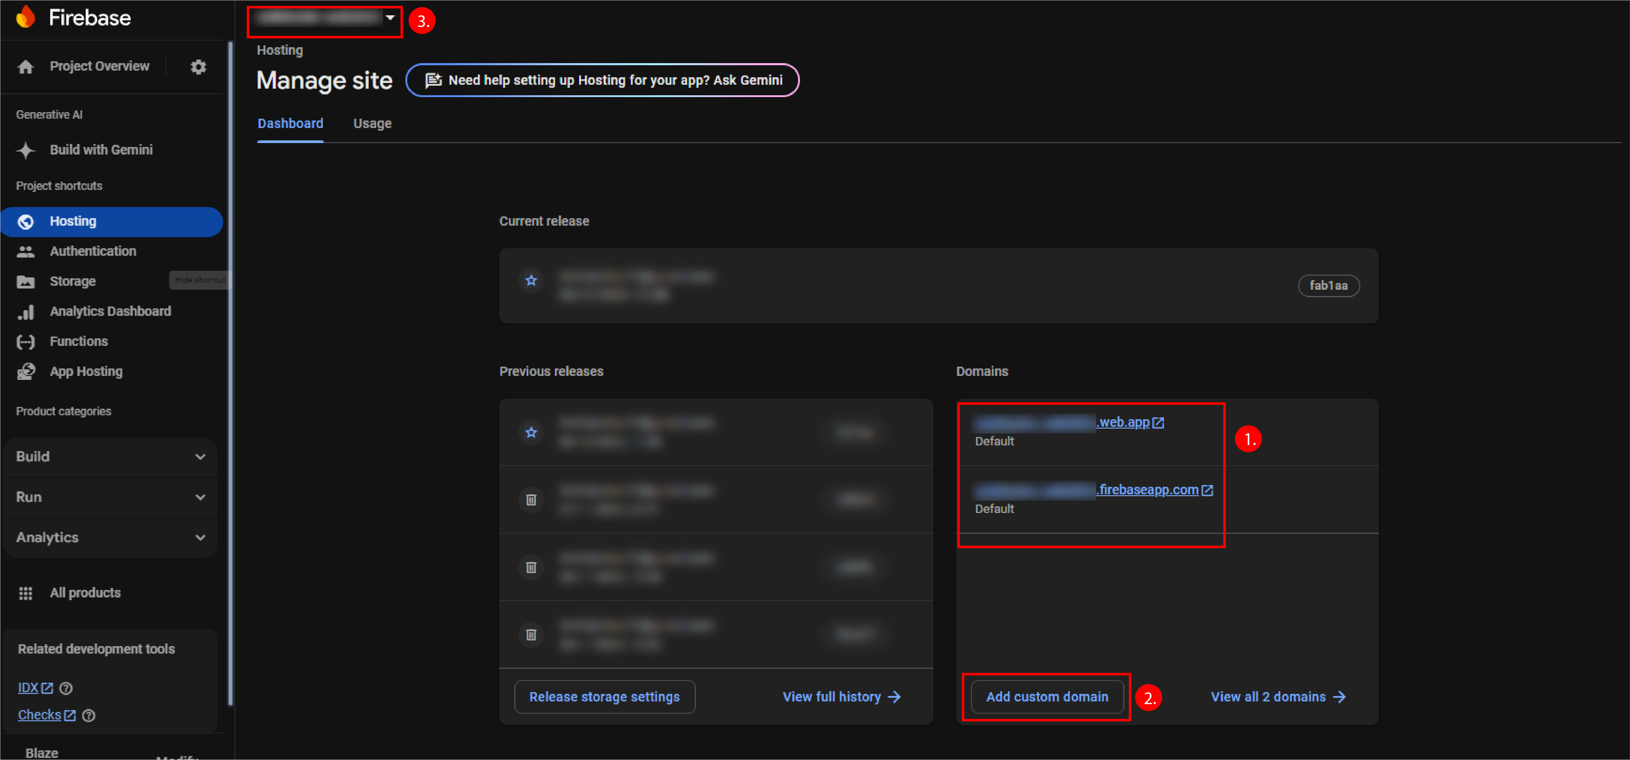Screen dimensions: 1630x760
Task: Open the .firebaseapp.com domain link
Action: point(1094,491)
